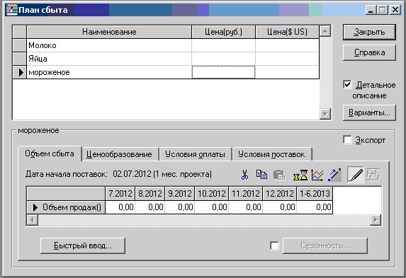Open the Ценообразование tab
406x278 pixels.
[x=119, y=154]
